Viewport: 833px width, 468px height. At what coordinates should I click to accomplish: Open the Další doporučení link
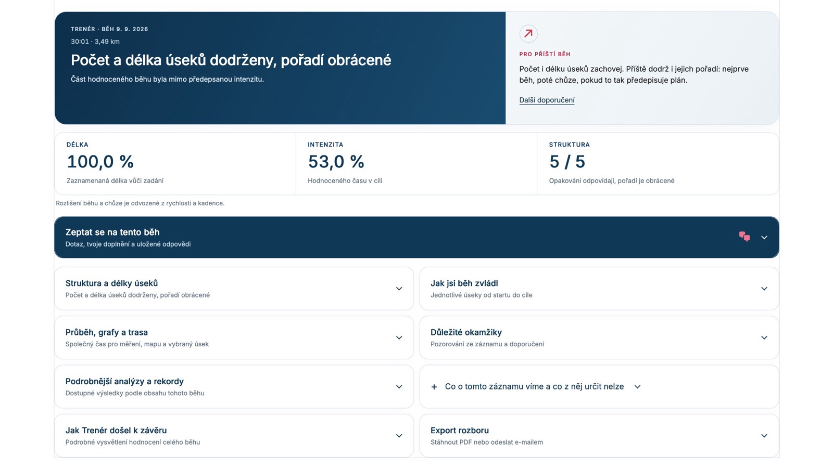coord(547,100)
